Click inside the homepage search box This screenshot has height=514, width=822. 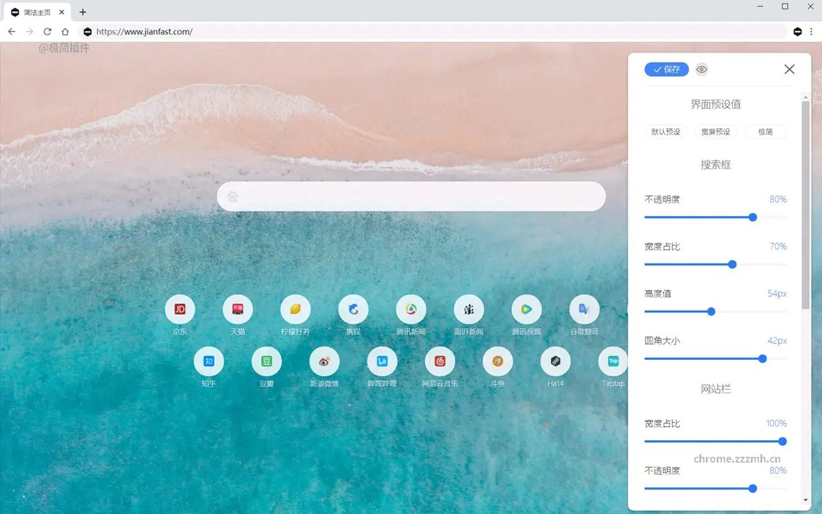coord(411,197)
